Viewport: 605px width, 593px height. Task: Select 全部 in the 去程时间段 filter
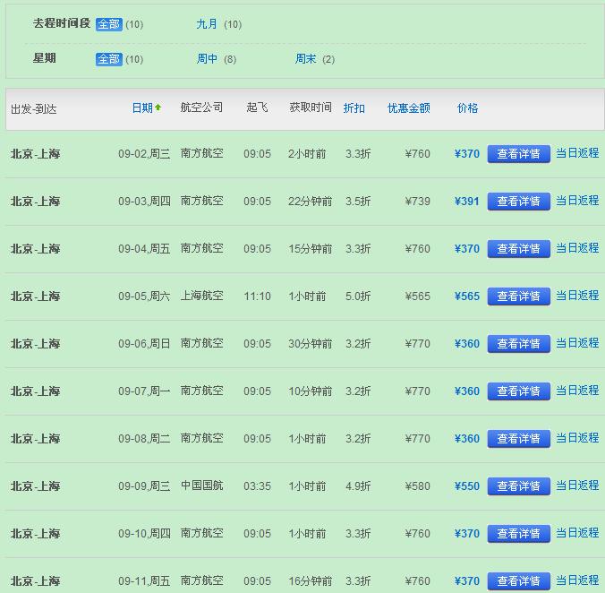(109, 24)
